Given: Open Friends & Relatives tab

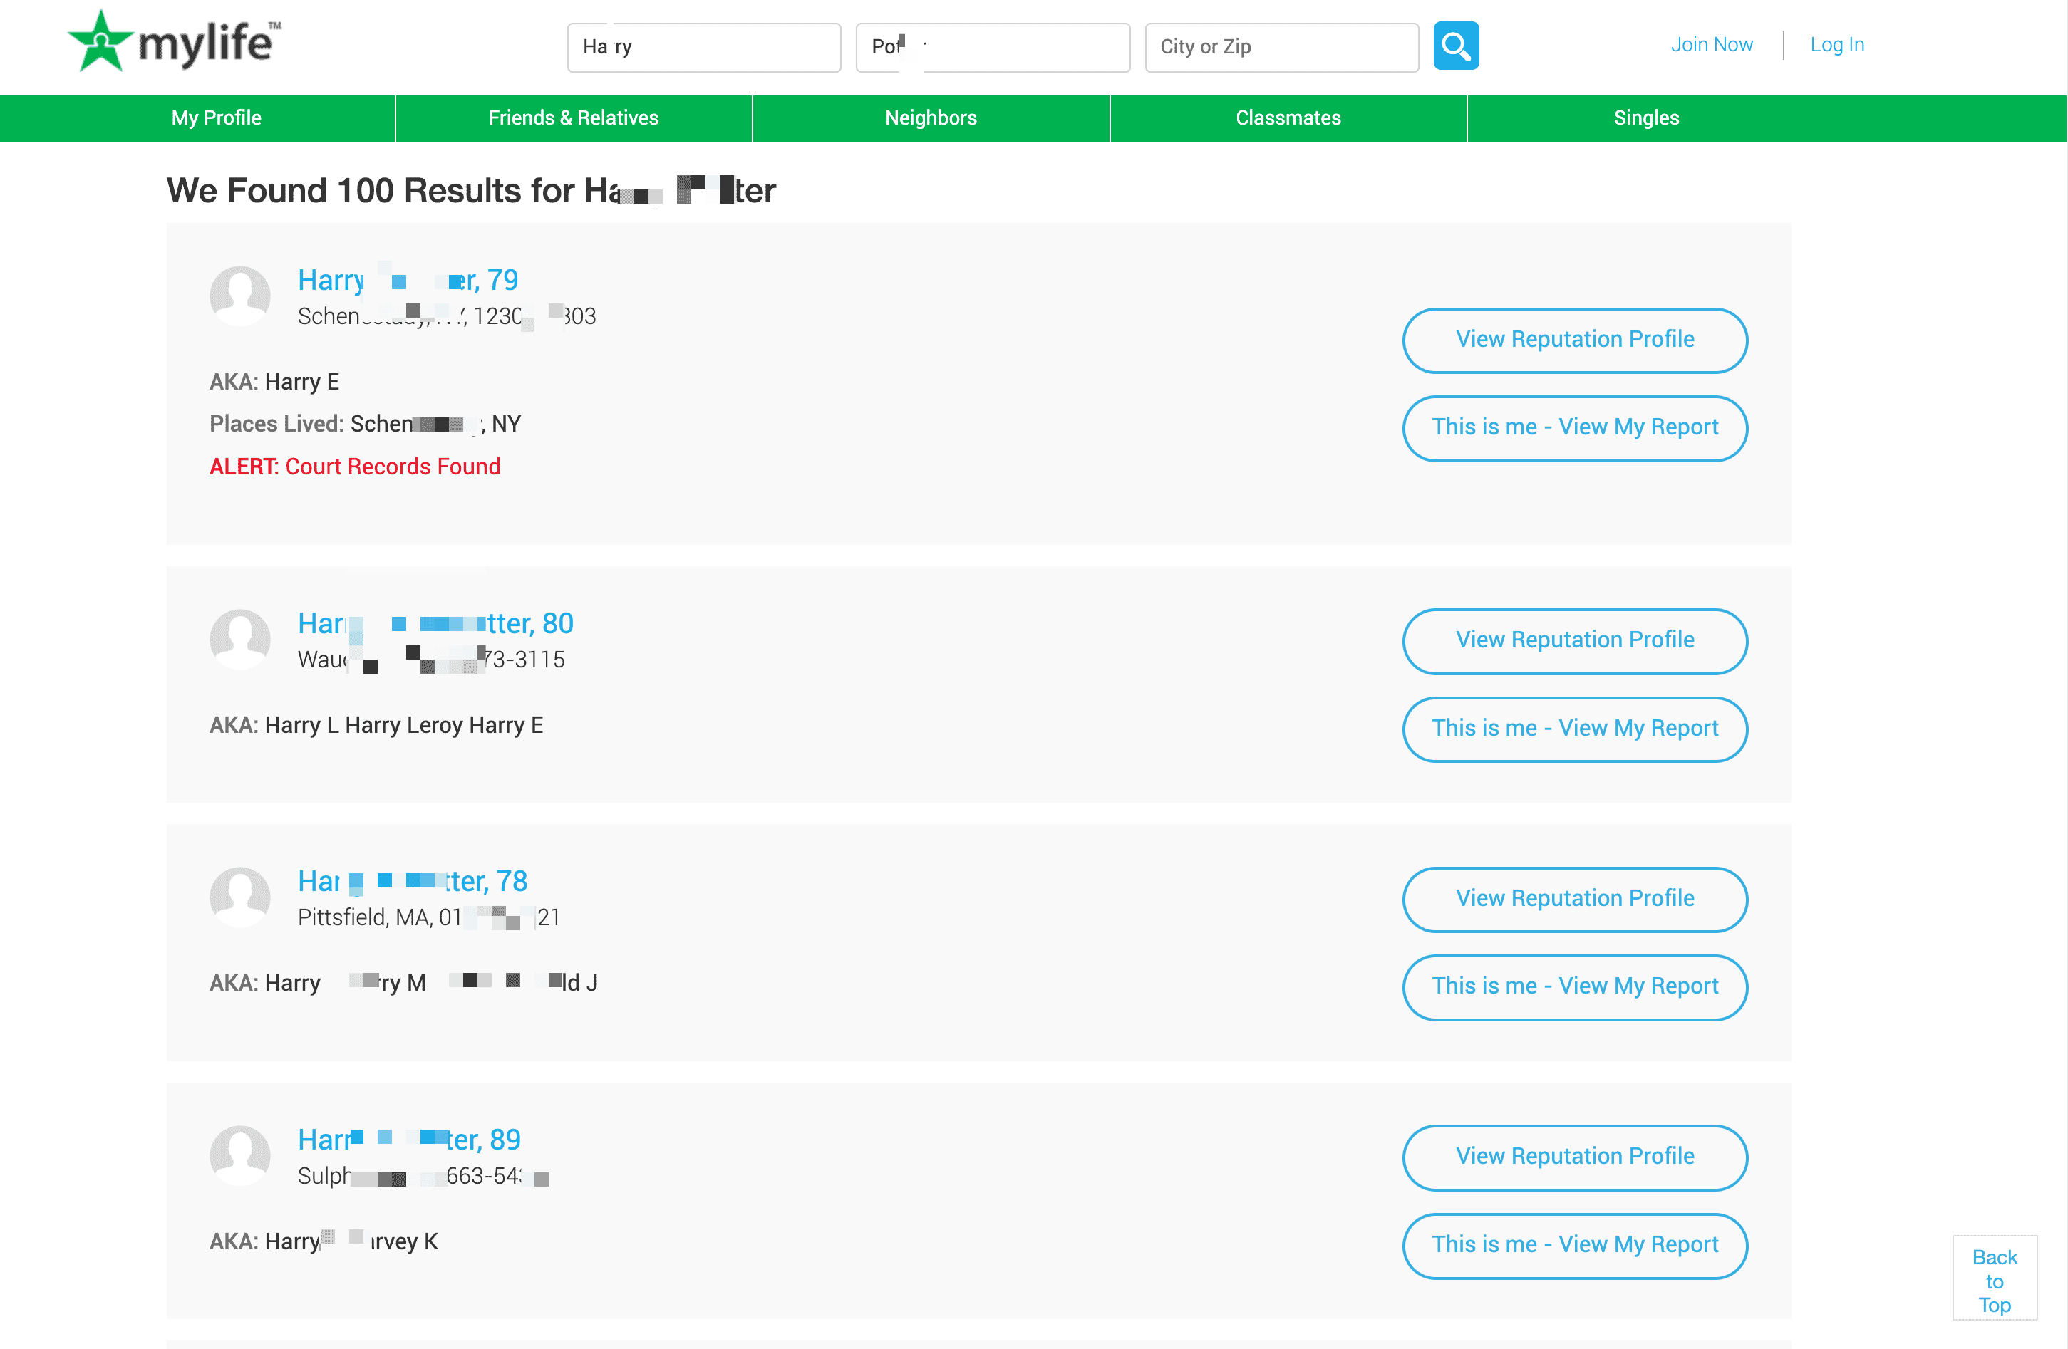Looking at the screenshot, I should coord(574,118).
